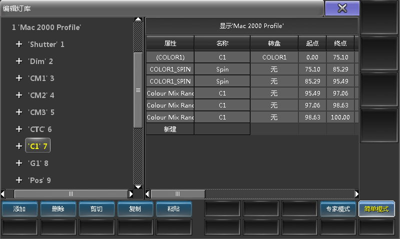Image resolution: width=400 pixels, height=239 pixels.
Task: Click tree horizontal scroll left arrow
Action: [3, 194]
